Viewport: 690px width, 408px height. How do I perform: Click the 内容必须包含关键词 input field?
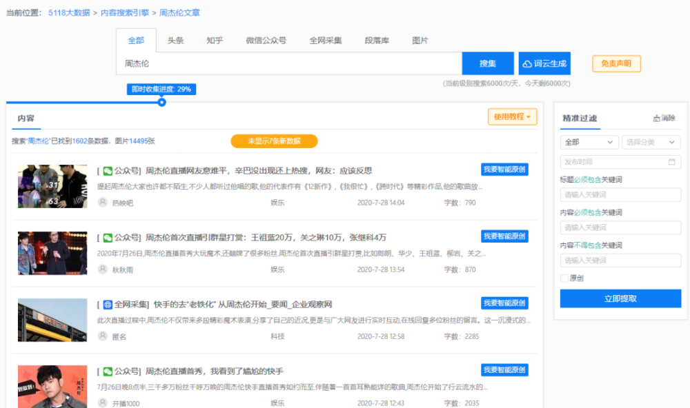pyautogui.click(x=620, y=227)
